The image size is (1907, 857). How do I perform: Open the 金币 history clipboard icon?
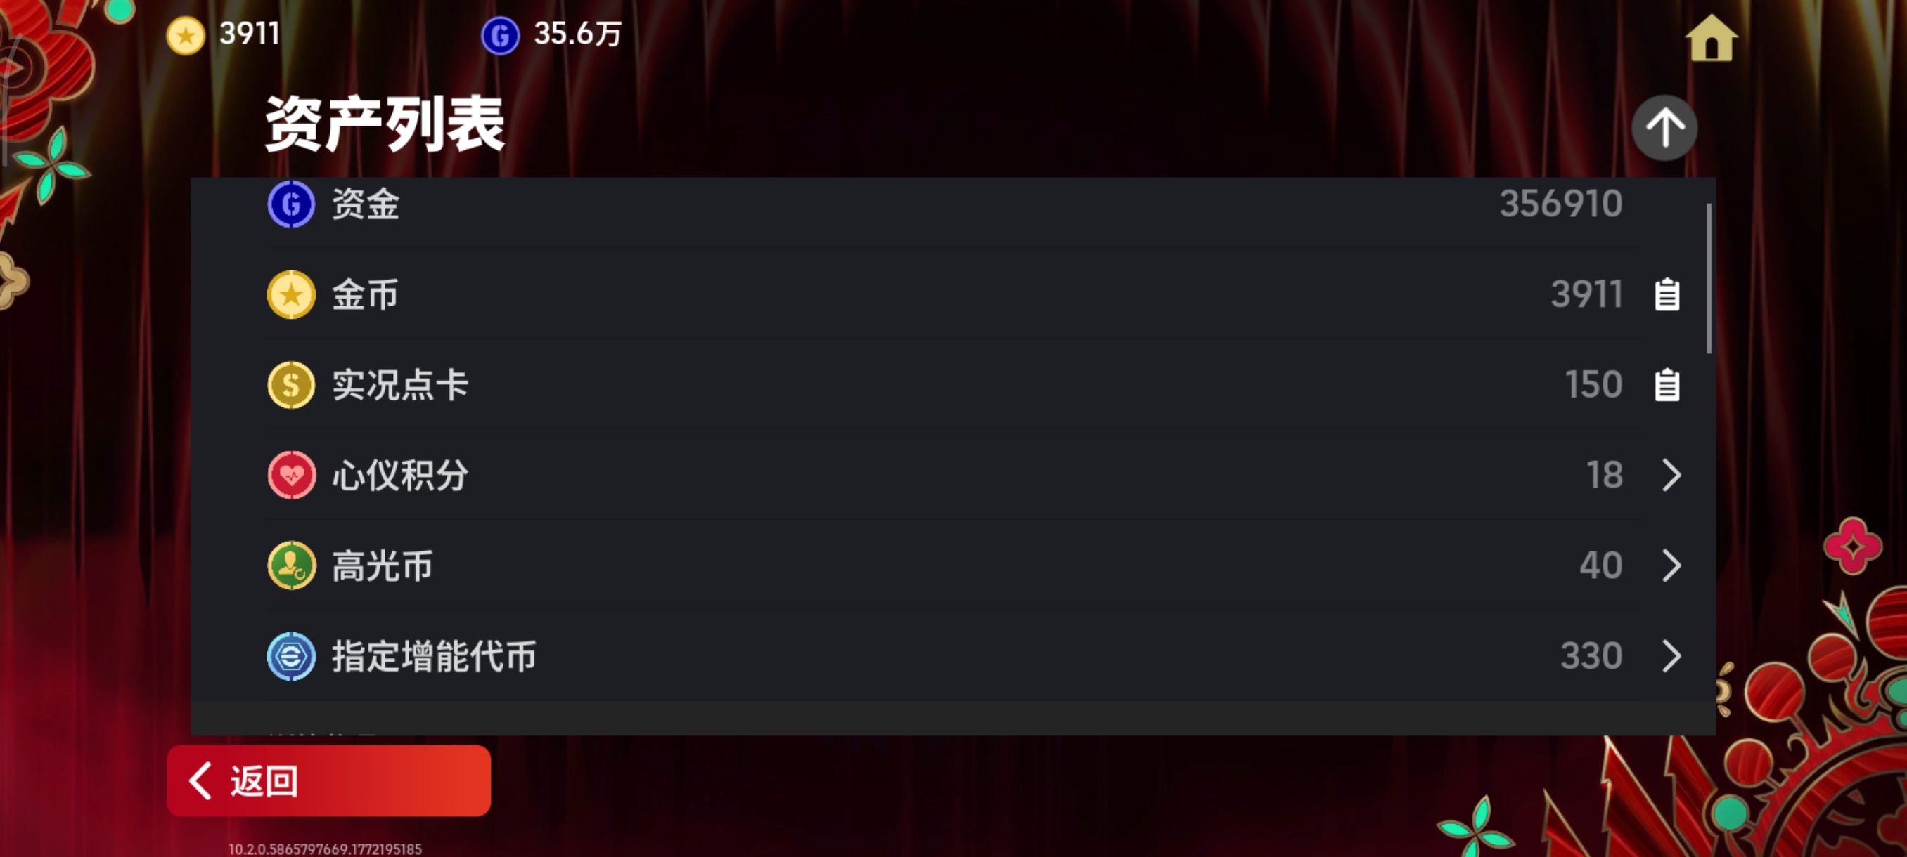tap(1667, 294)
